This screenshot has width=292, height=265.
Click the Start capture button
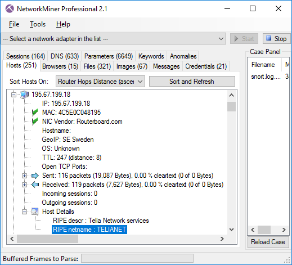[244, 39]
